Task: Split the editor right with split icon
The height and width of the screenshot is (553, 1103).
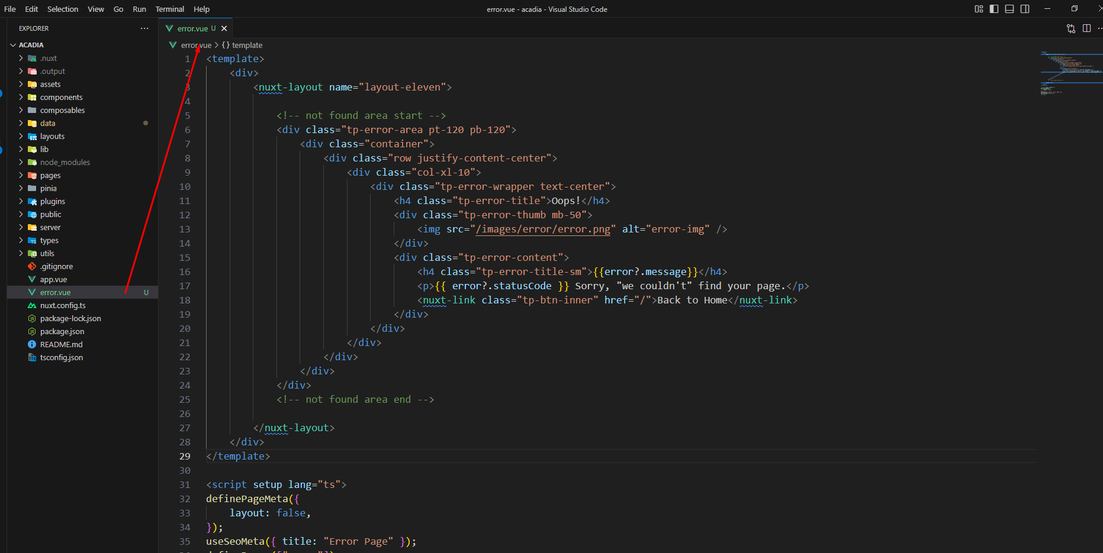Action: (x=1086, y=28)
